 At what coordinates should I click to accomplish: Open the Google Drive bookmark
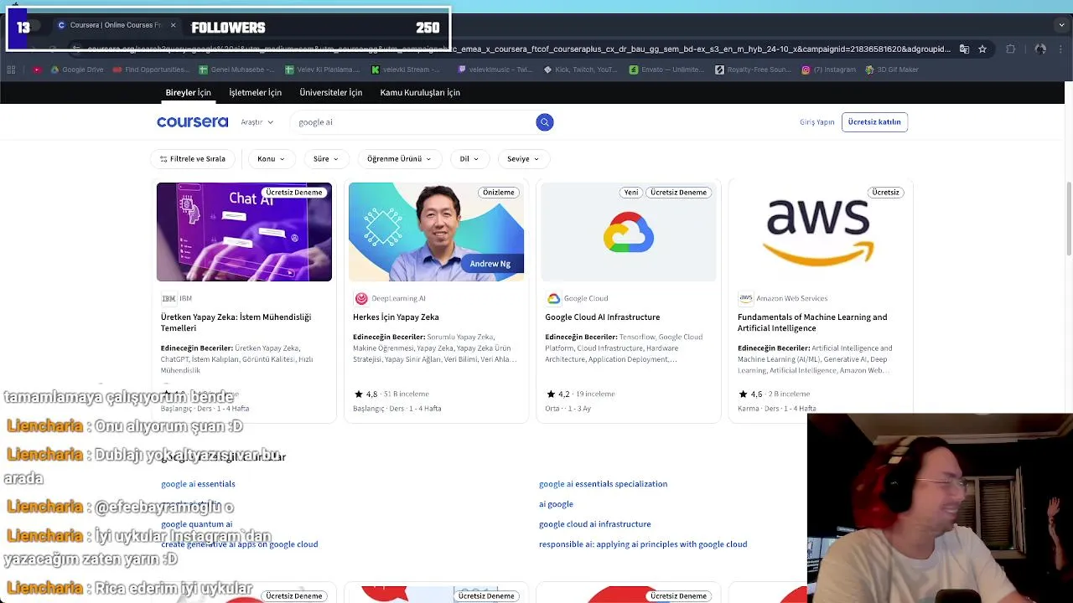[76, 70]
